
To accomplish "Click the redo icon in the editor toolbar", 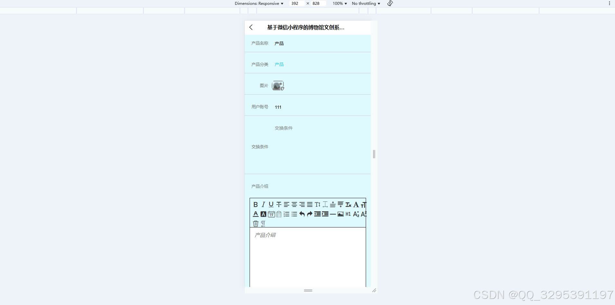I will pyautogui.click(x=310, y=214).
